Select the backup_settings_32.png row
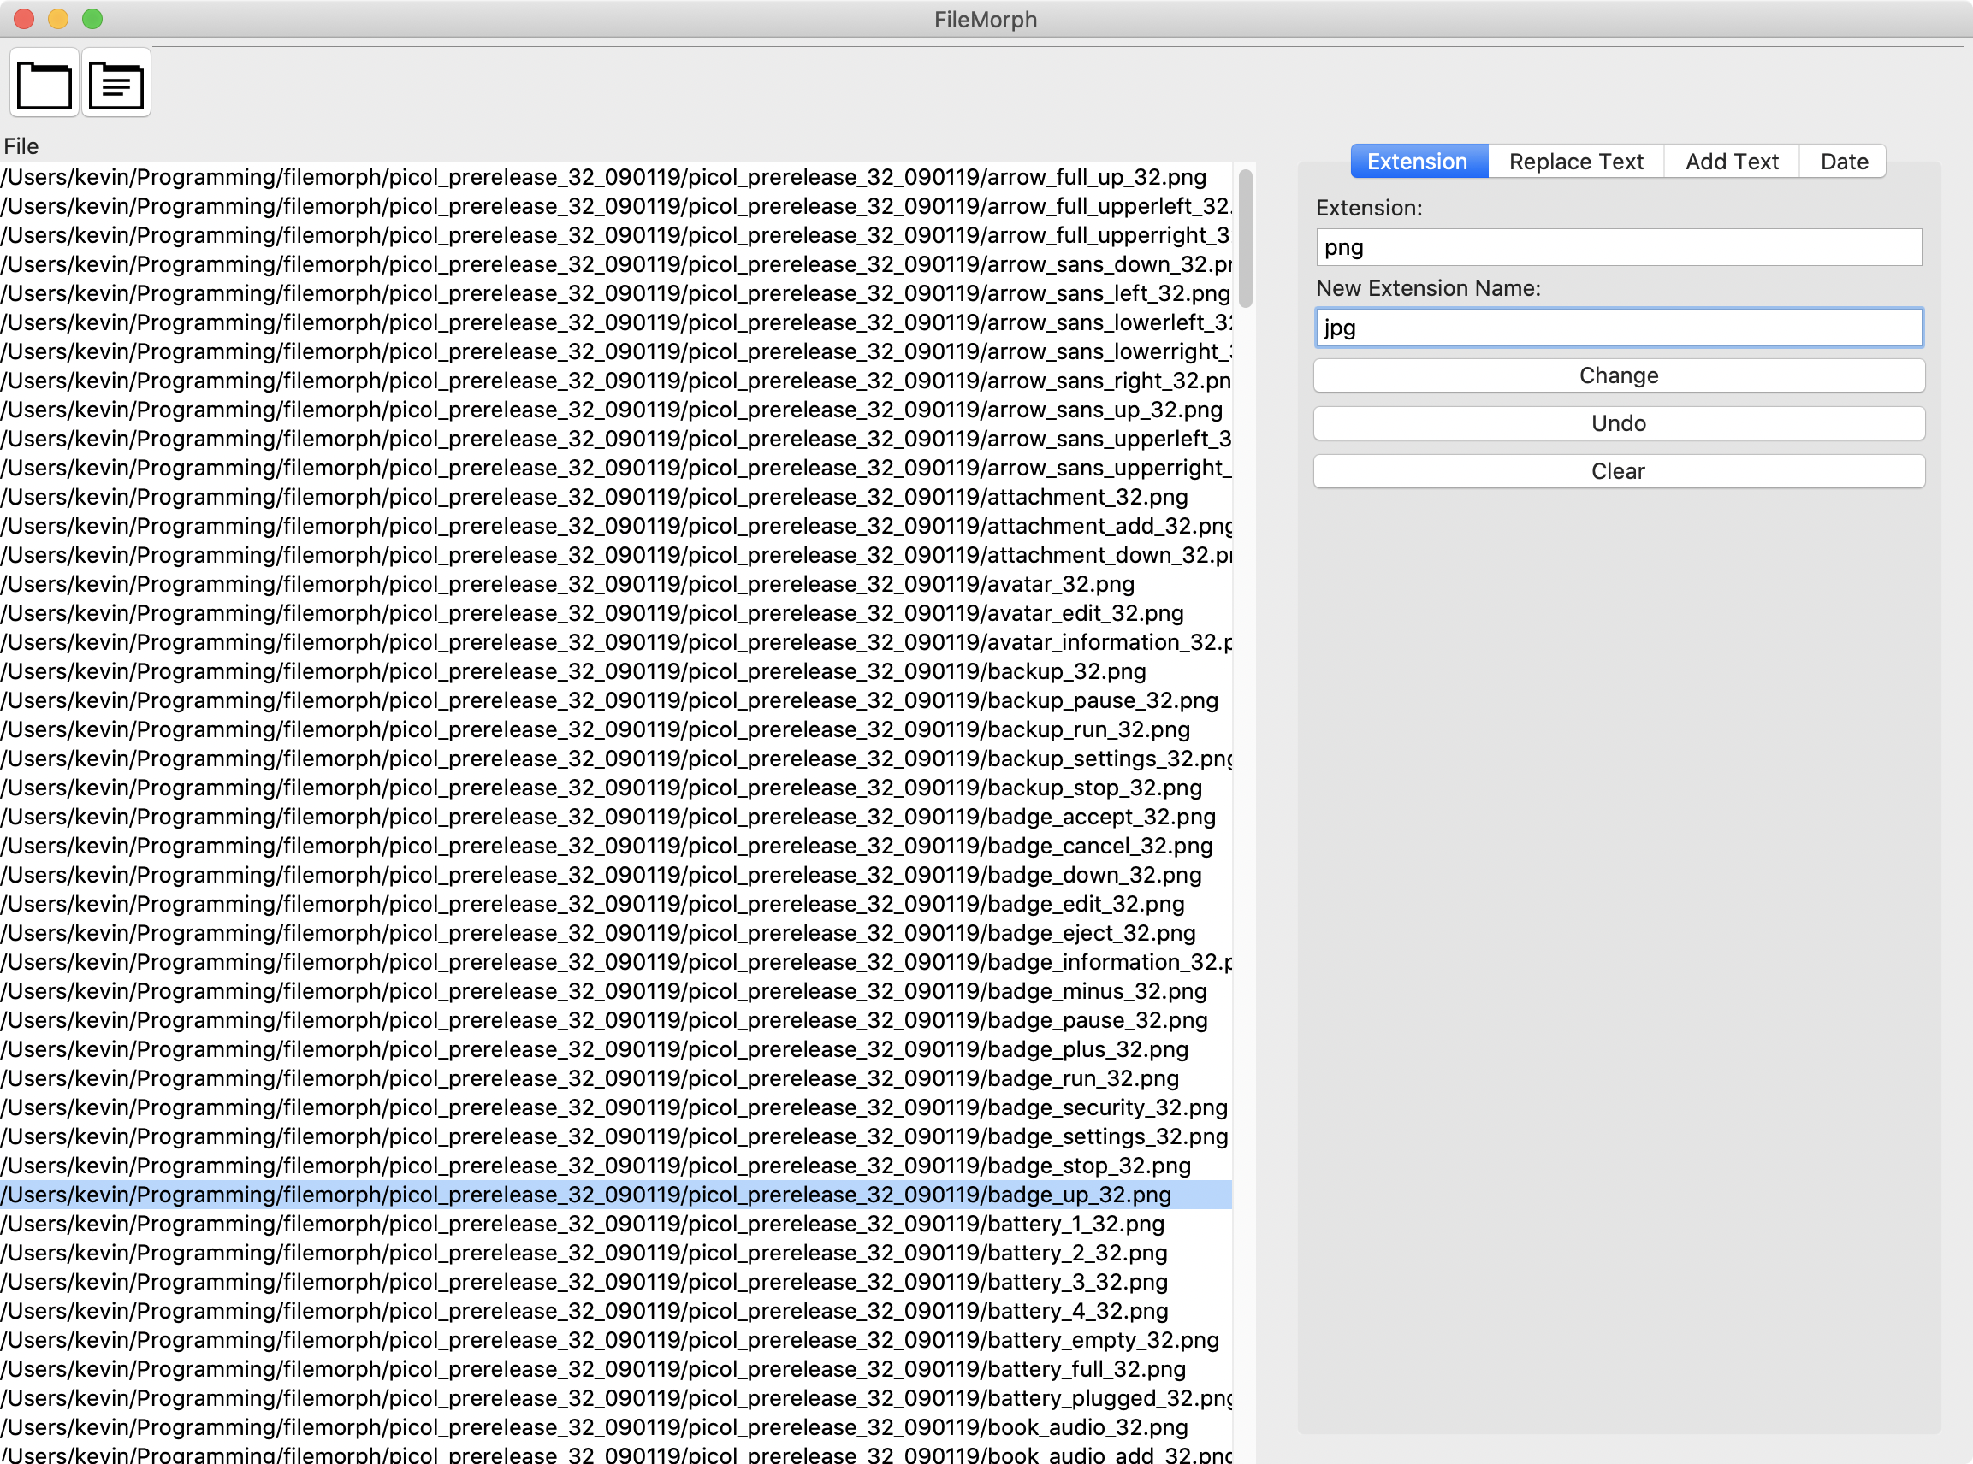 [615, 759]
